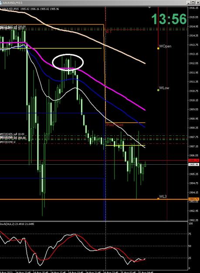200x273 pixels.
Task: Click the chart shift triangle marker at top
Action: click(x=149, y=7)
